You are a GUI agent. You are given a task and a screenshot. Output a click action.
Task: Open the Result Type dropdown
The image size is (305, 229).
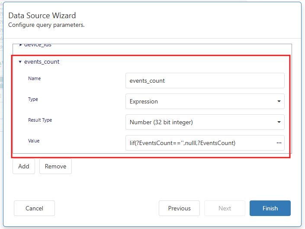[x=204, y=122]
